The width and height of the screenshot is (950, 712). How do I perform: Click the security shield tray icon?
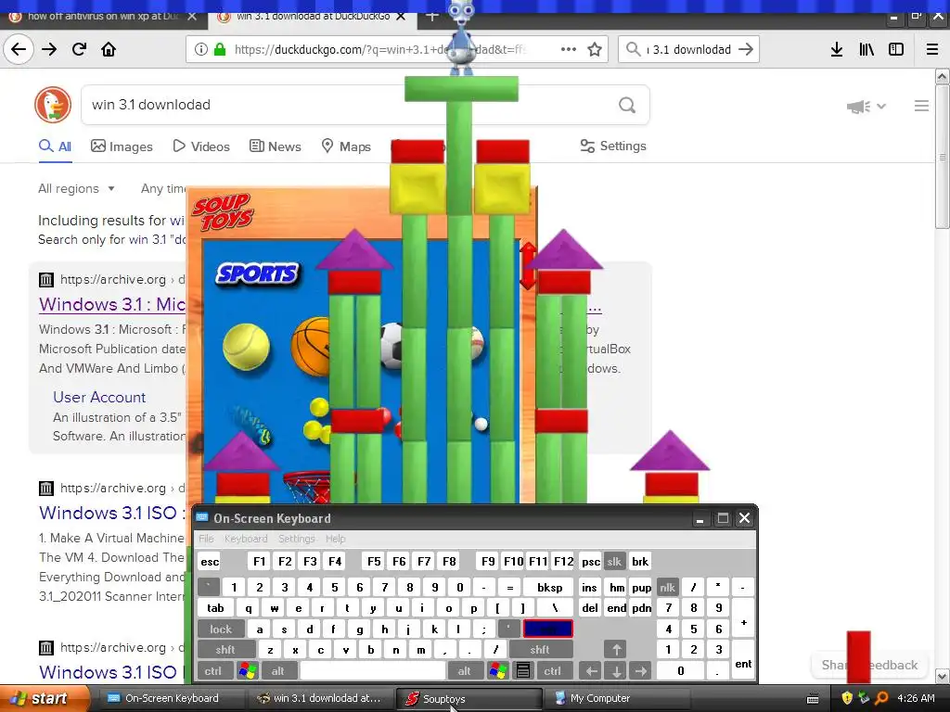pos(847,698)
